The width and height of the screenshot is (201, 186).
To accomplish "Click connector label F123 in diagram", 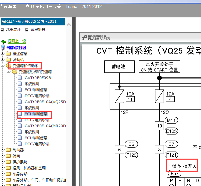I will (x=131, y=155).
